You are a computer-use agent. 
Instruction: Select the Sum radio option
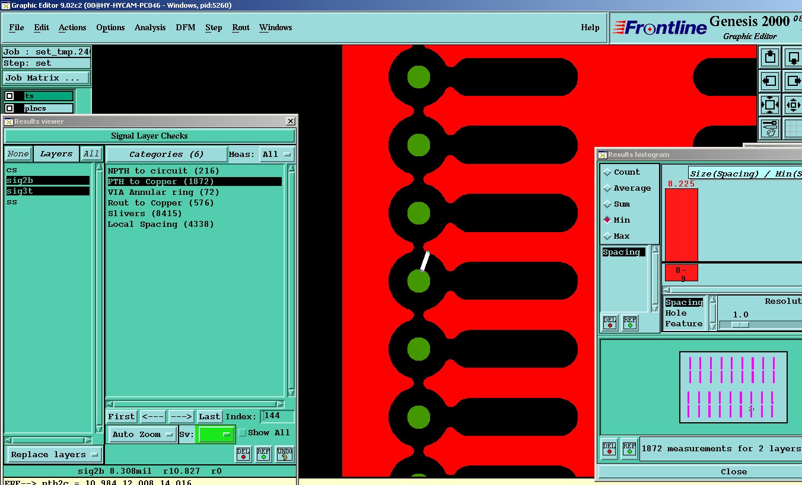[x=607, y=204]
